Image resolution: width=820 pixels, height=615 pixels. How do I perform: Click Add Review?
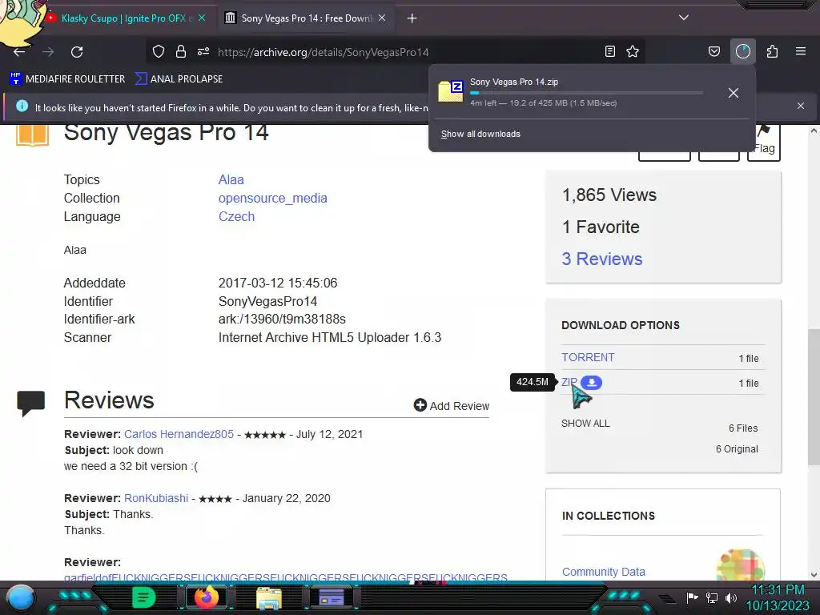pyautogui.click(x=452, y=406)
